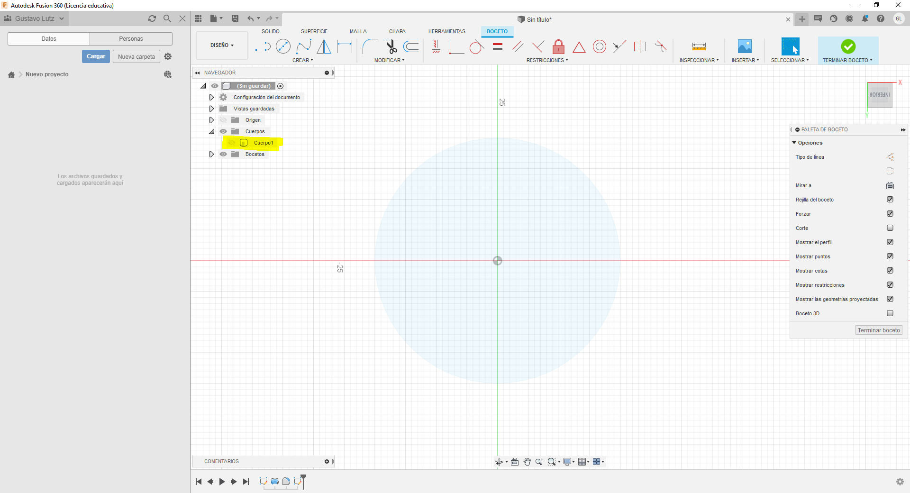The width and height of the screenshot is (910, 493).
Task: Switch to the CHAPA tab
Action: point(397,31)
